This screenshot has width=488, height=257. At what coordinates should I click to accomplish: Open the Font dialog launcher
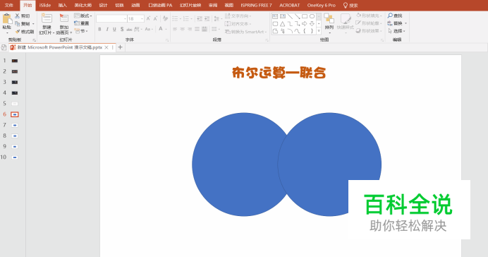[167, 40]
